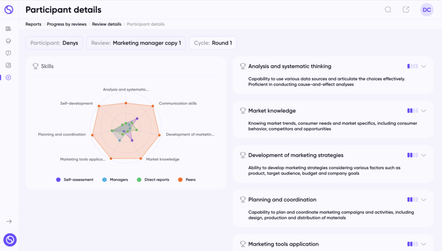
Task: Open the library books sidebar icon
Action: [x=8, y=29]
